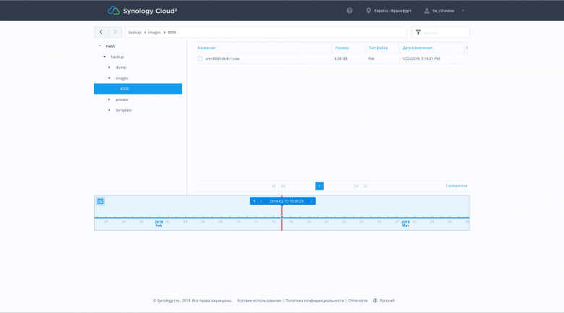Collapse the backup tree node
Screen dimensions: 564x313
tap(105, 57)
